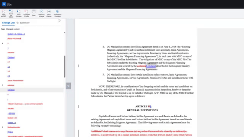Click the change list scrollbar thumb
The width and height of the screenshot is (244, 137).
tap(64, 67)
